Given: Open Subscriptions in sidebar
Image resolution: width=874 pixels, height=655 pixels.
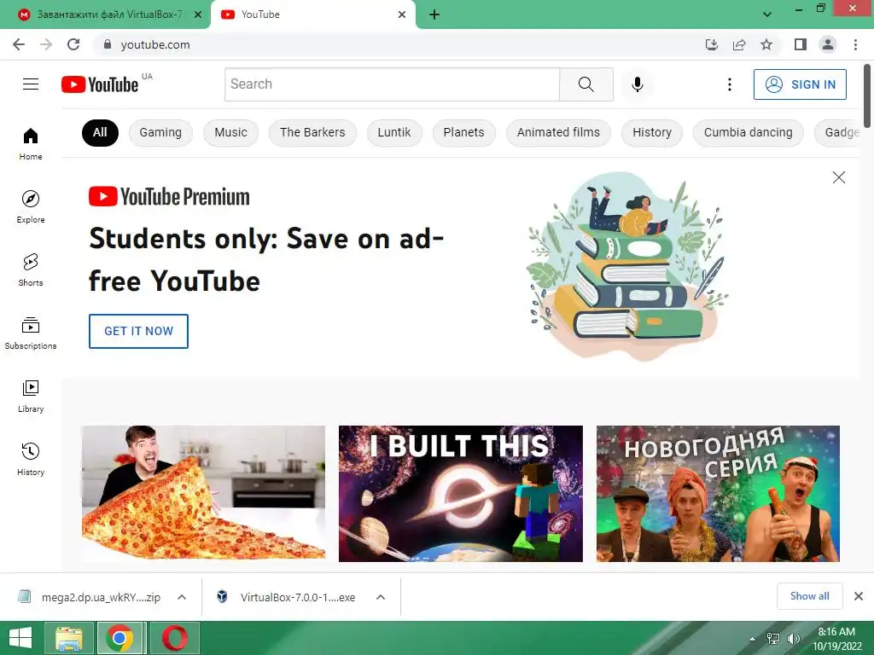Looking at the screenshot, I should pos(31,333).
